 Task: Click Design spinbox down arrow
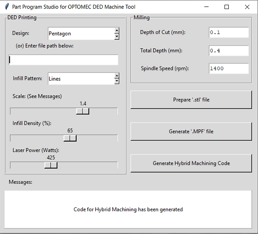(x=117, y=37)
